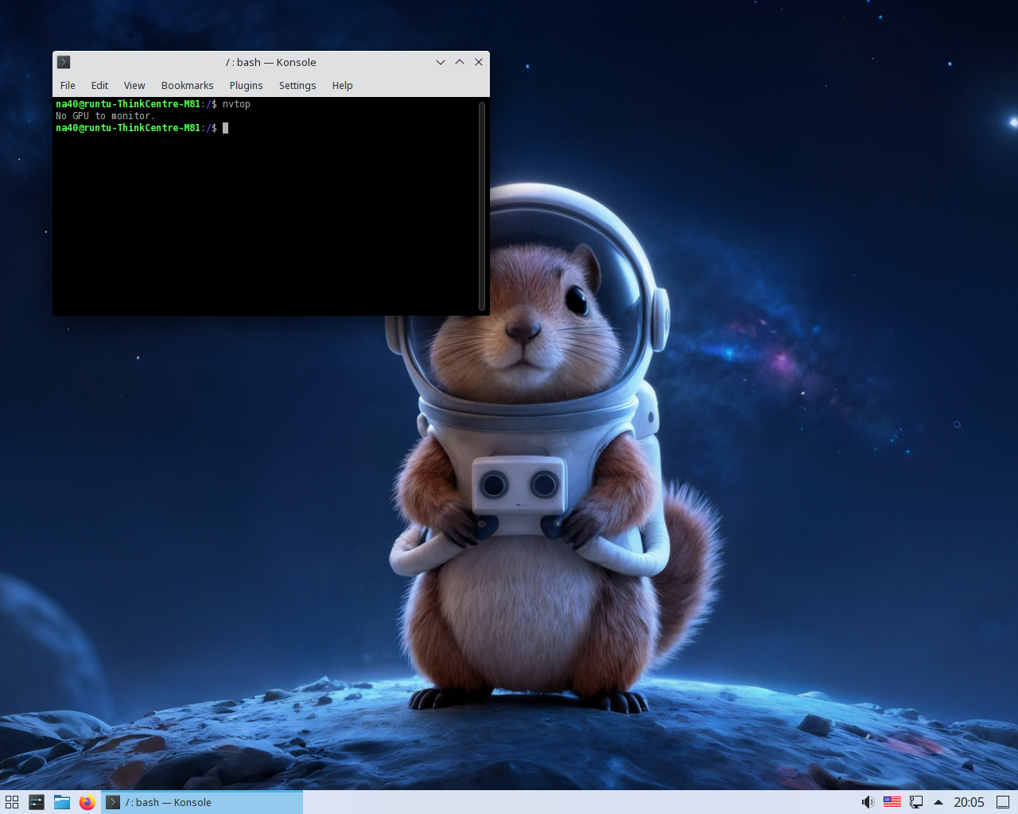Open the application launcher in the taskbar

(12, 802)
